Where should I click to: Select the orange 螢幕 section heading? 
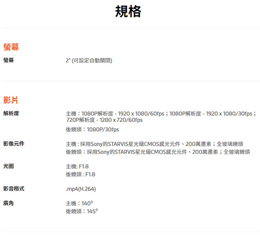click(11, 47)
